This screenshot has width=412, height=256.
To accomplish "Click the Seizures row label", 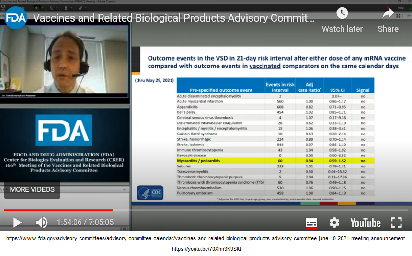I will [x=183, y=166].
